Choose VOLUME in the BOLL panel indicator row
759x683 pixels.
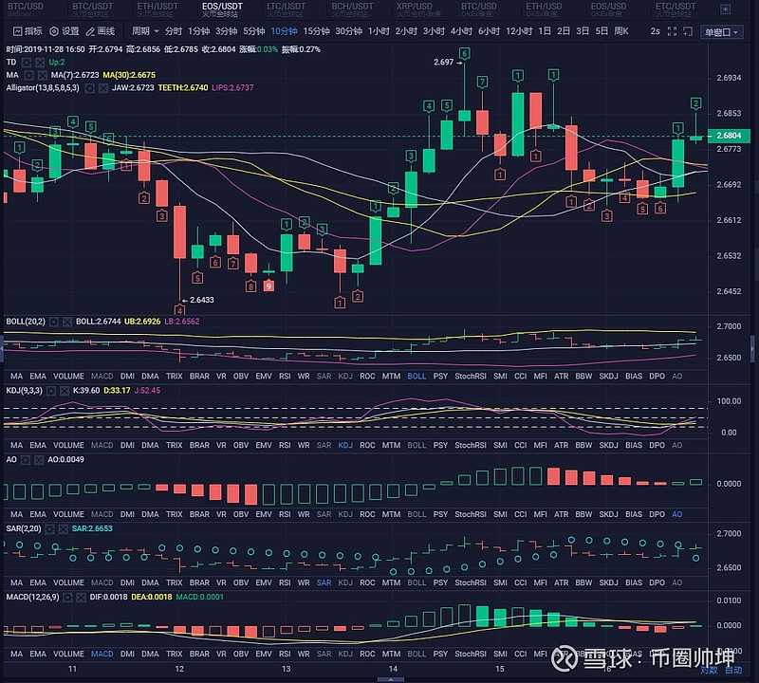[x=68, y=377]
